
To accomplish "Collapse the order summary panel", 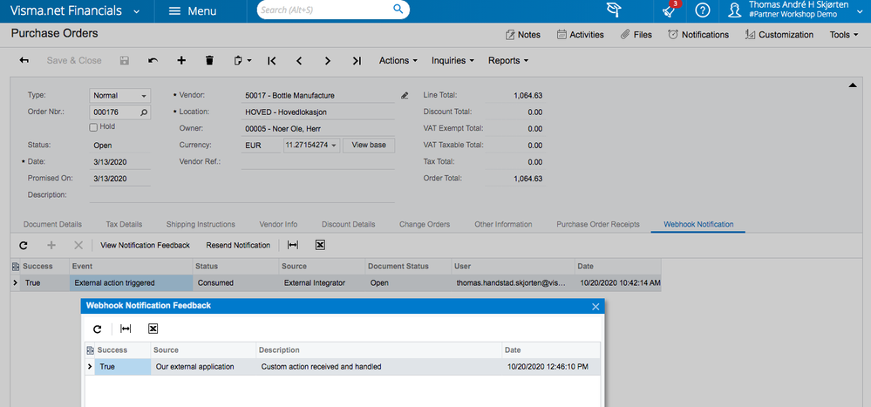I will click(x=852, y=85).
